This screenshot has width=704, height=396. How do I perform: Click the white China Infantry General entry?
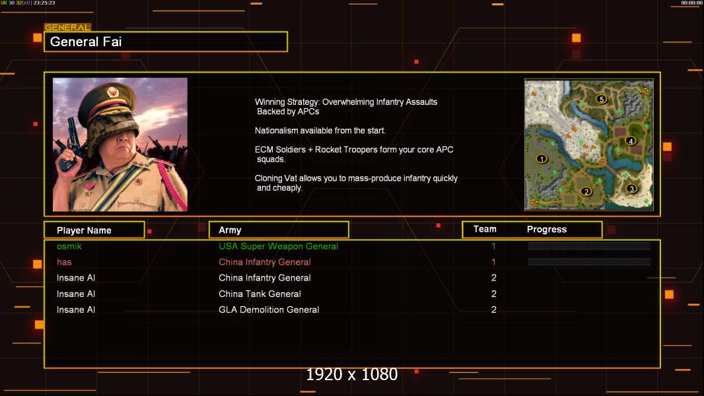[x=264, y=278]
